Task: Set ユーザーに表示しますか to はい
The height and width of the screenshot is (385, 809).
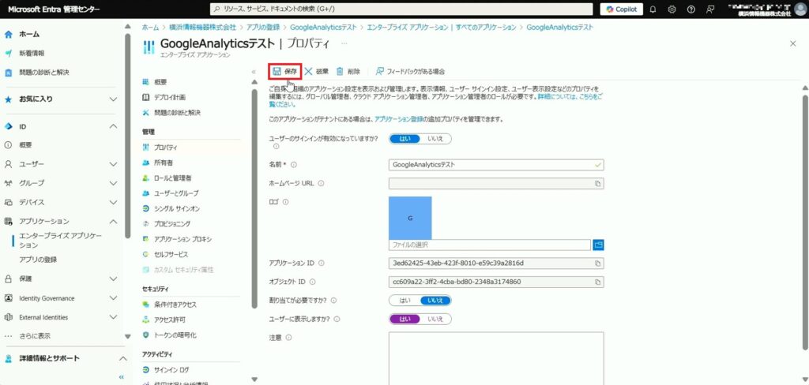Action: coord(405,319)
